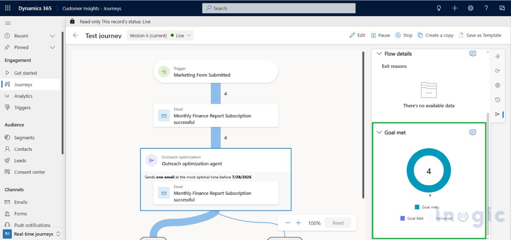Image resolution: width=511 pixels, height=240 pixels.
Task: Click the Outreach optimization agent hexagon icon
Action: [x=151, y=160]
